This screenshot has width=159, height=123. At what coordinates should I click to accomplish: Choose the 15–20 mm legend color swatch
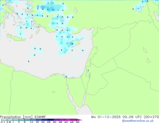39,120
